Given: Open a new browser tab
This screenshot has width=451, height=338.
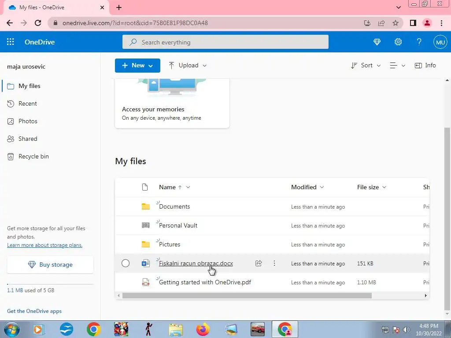Looking at the screenshot, I should pyautogui.click(x=119, y=7).
